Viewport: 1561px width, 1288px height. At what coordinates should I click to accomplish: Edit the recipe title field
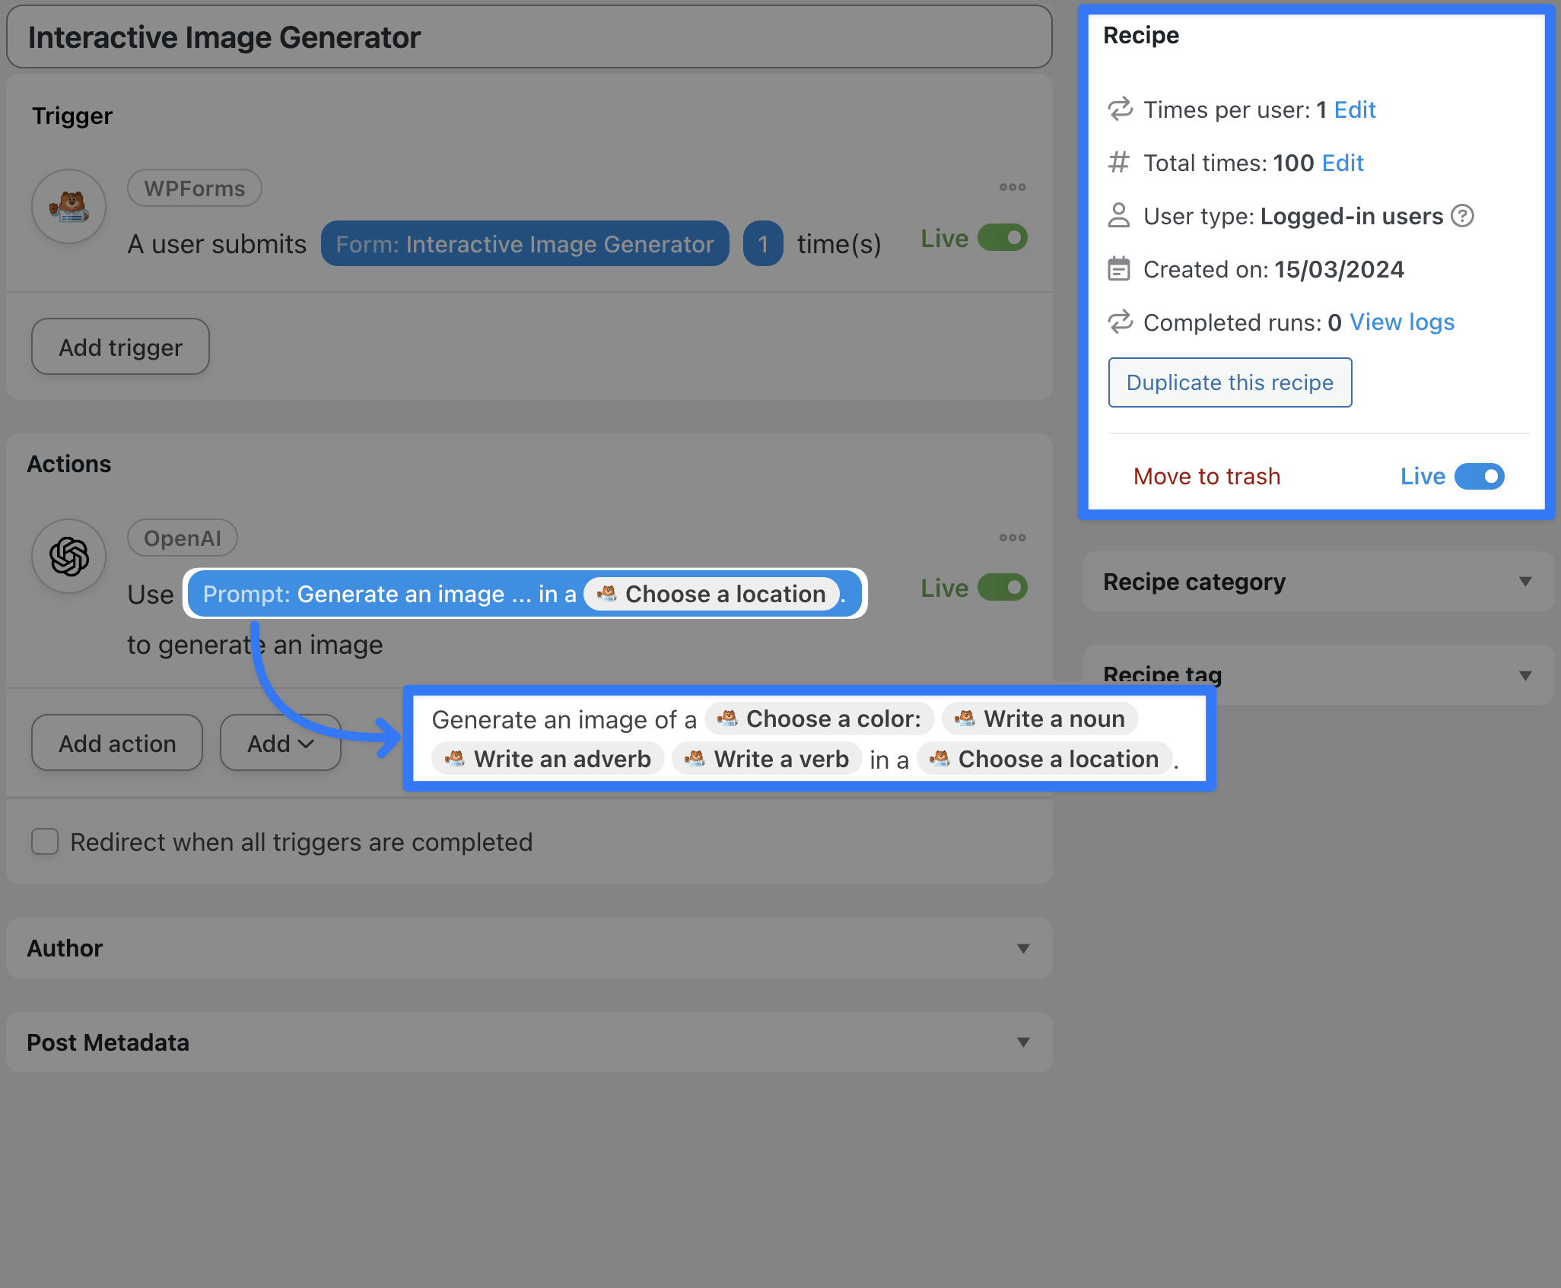click(529, 37)
